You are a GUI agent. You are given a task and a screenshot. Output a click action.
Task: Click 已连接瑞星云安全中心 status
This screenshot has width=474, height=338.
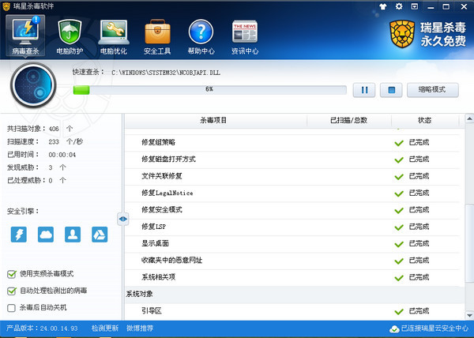pos(434,329)
